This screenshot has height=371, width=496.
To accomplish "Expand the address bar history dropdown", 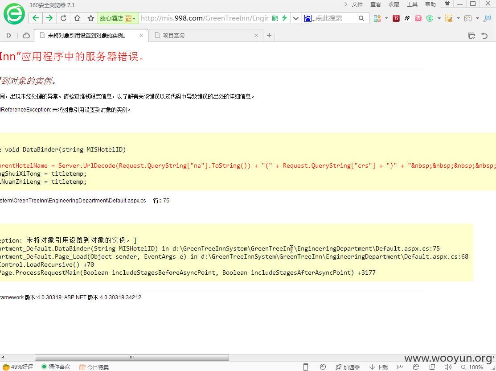I will (x=296, y=18).
